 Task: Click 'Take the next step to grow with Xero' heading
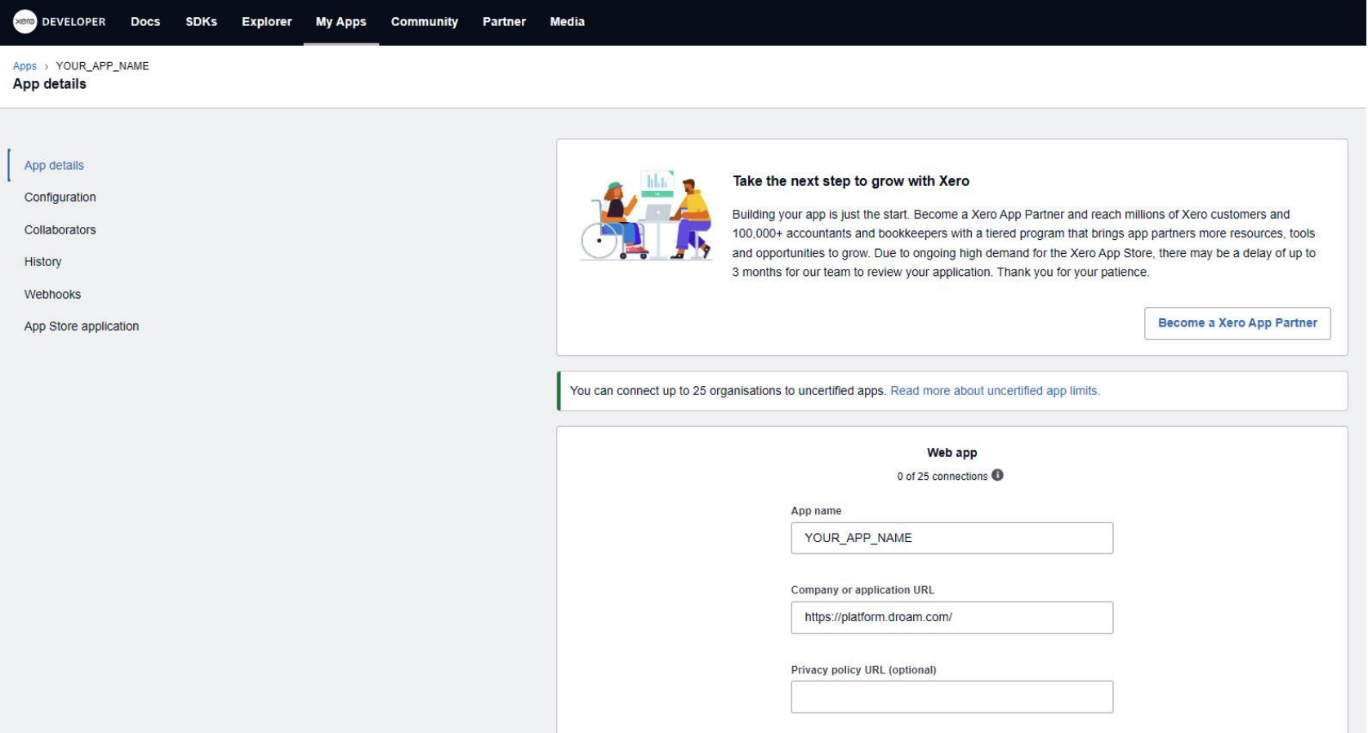click(850, 181)
